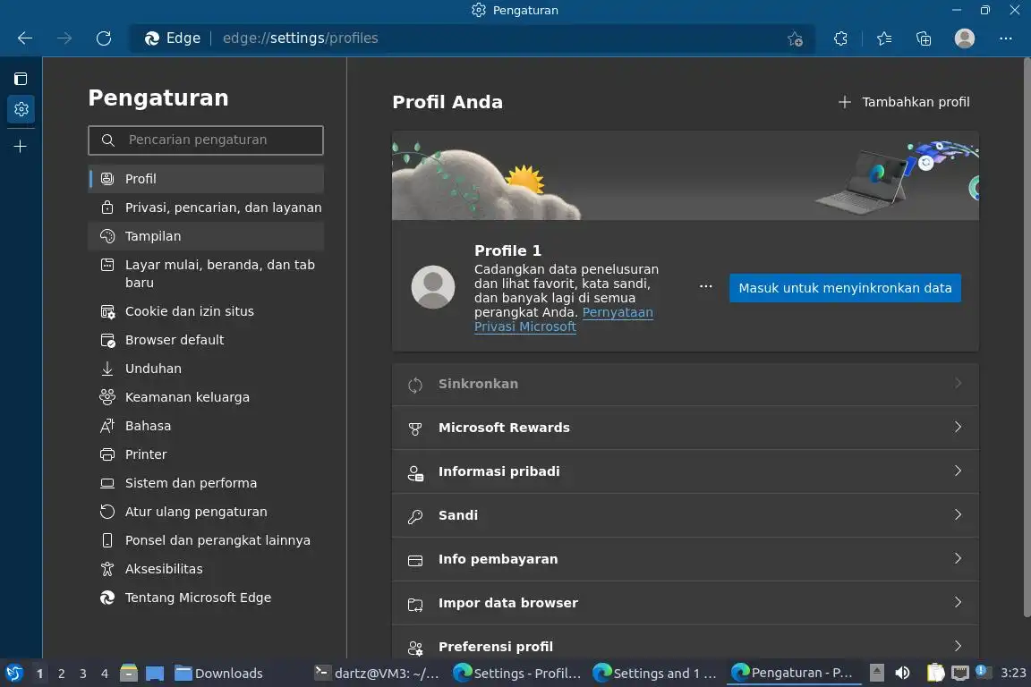This screenshot has width=1031, height=687.
Task: Open Printer settings section
Action: click(206, 454)
